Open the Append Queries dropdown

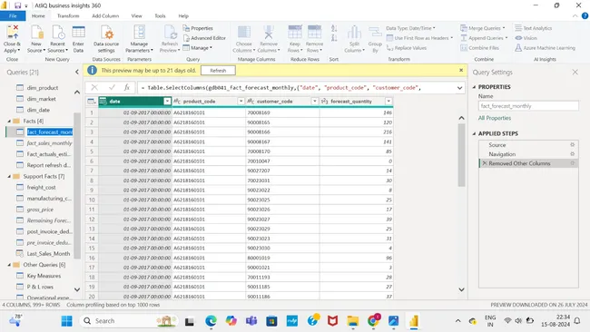(x=506, y=38)
